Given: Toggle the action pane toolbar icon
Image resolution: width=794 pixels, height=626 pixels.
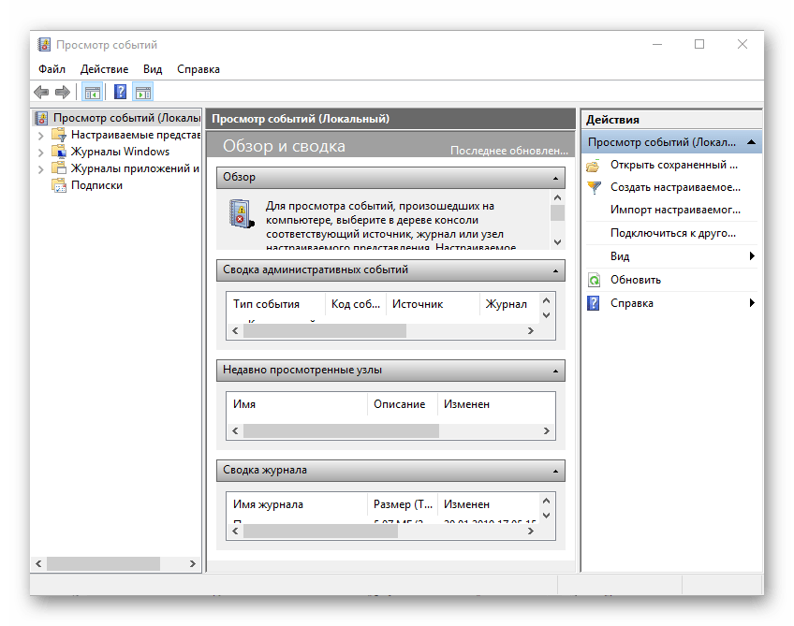Looking at the screenshot, I should 143,92.
